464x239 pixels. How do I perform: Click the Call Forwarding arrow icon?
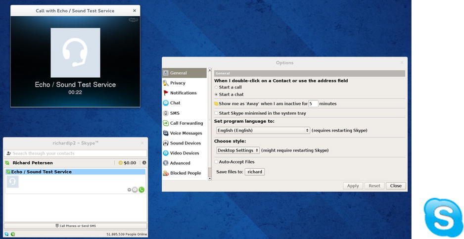[166, 123]
